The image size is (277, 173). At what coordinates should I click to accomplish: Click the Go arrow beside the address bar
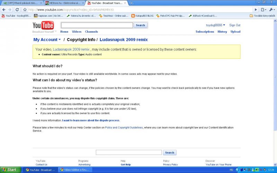[256, 10]
